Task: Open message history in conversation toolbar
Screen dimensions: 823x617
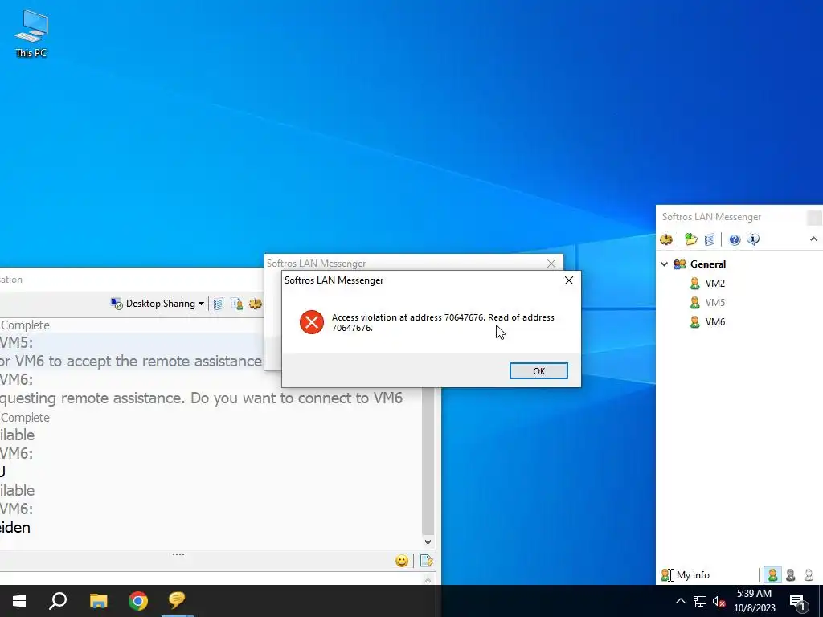Action: click(x=219, y=304)
